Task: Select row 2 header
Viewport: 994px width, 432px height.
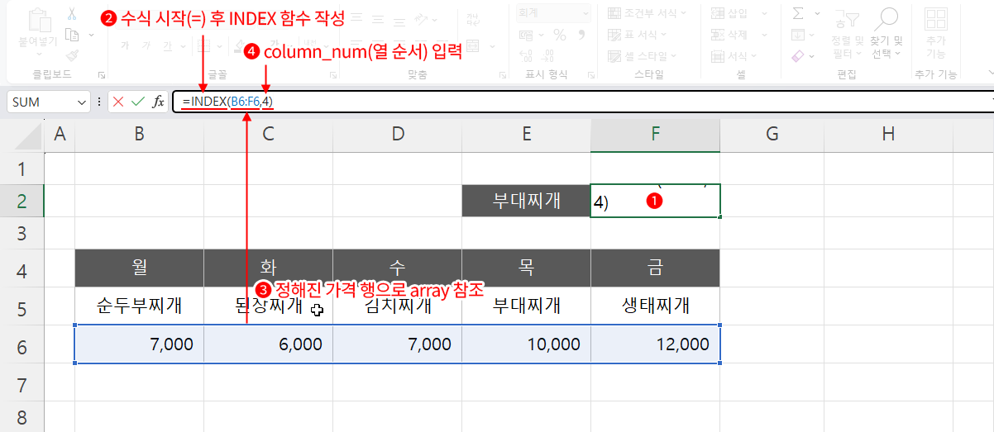Action: click(22, 201)
